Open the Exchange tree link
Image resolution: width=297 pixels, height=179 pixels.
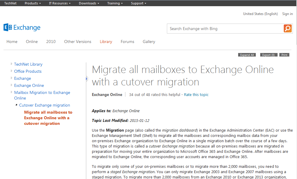click(x=23, y=78)
